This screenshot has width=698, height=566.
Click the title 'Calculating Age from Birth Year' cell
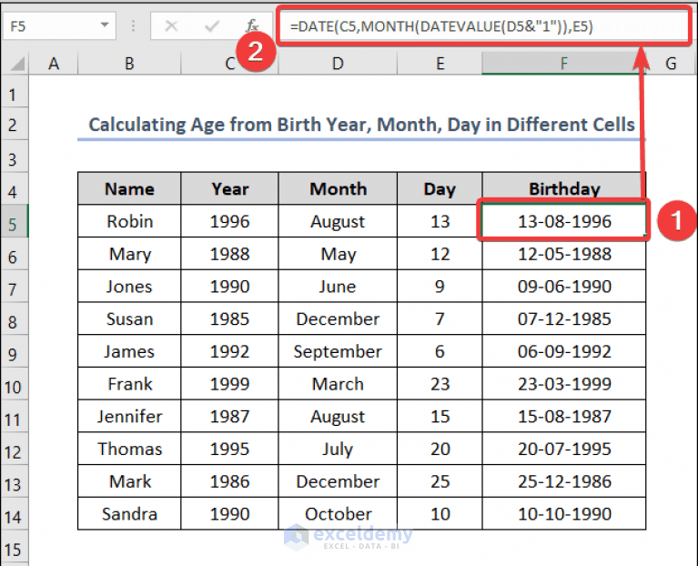(x=361, y=125)
